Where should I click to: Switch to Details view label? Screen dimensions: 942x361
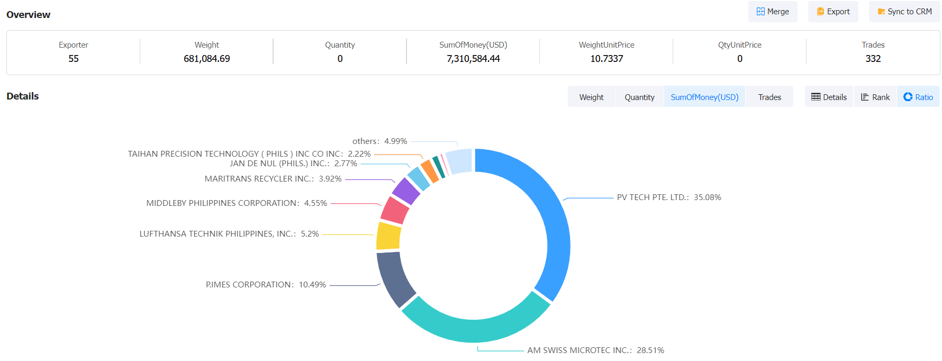pyautogui.click(x=835, y=97)
